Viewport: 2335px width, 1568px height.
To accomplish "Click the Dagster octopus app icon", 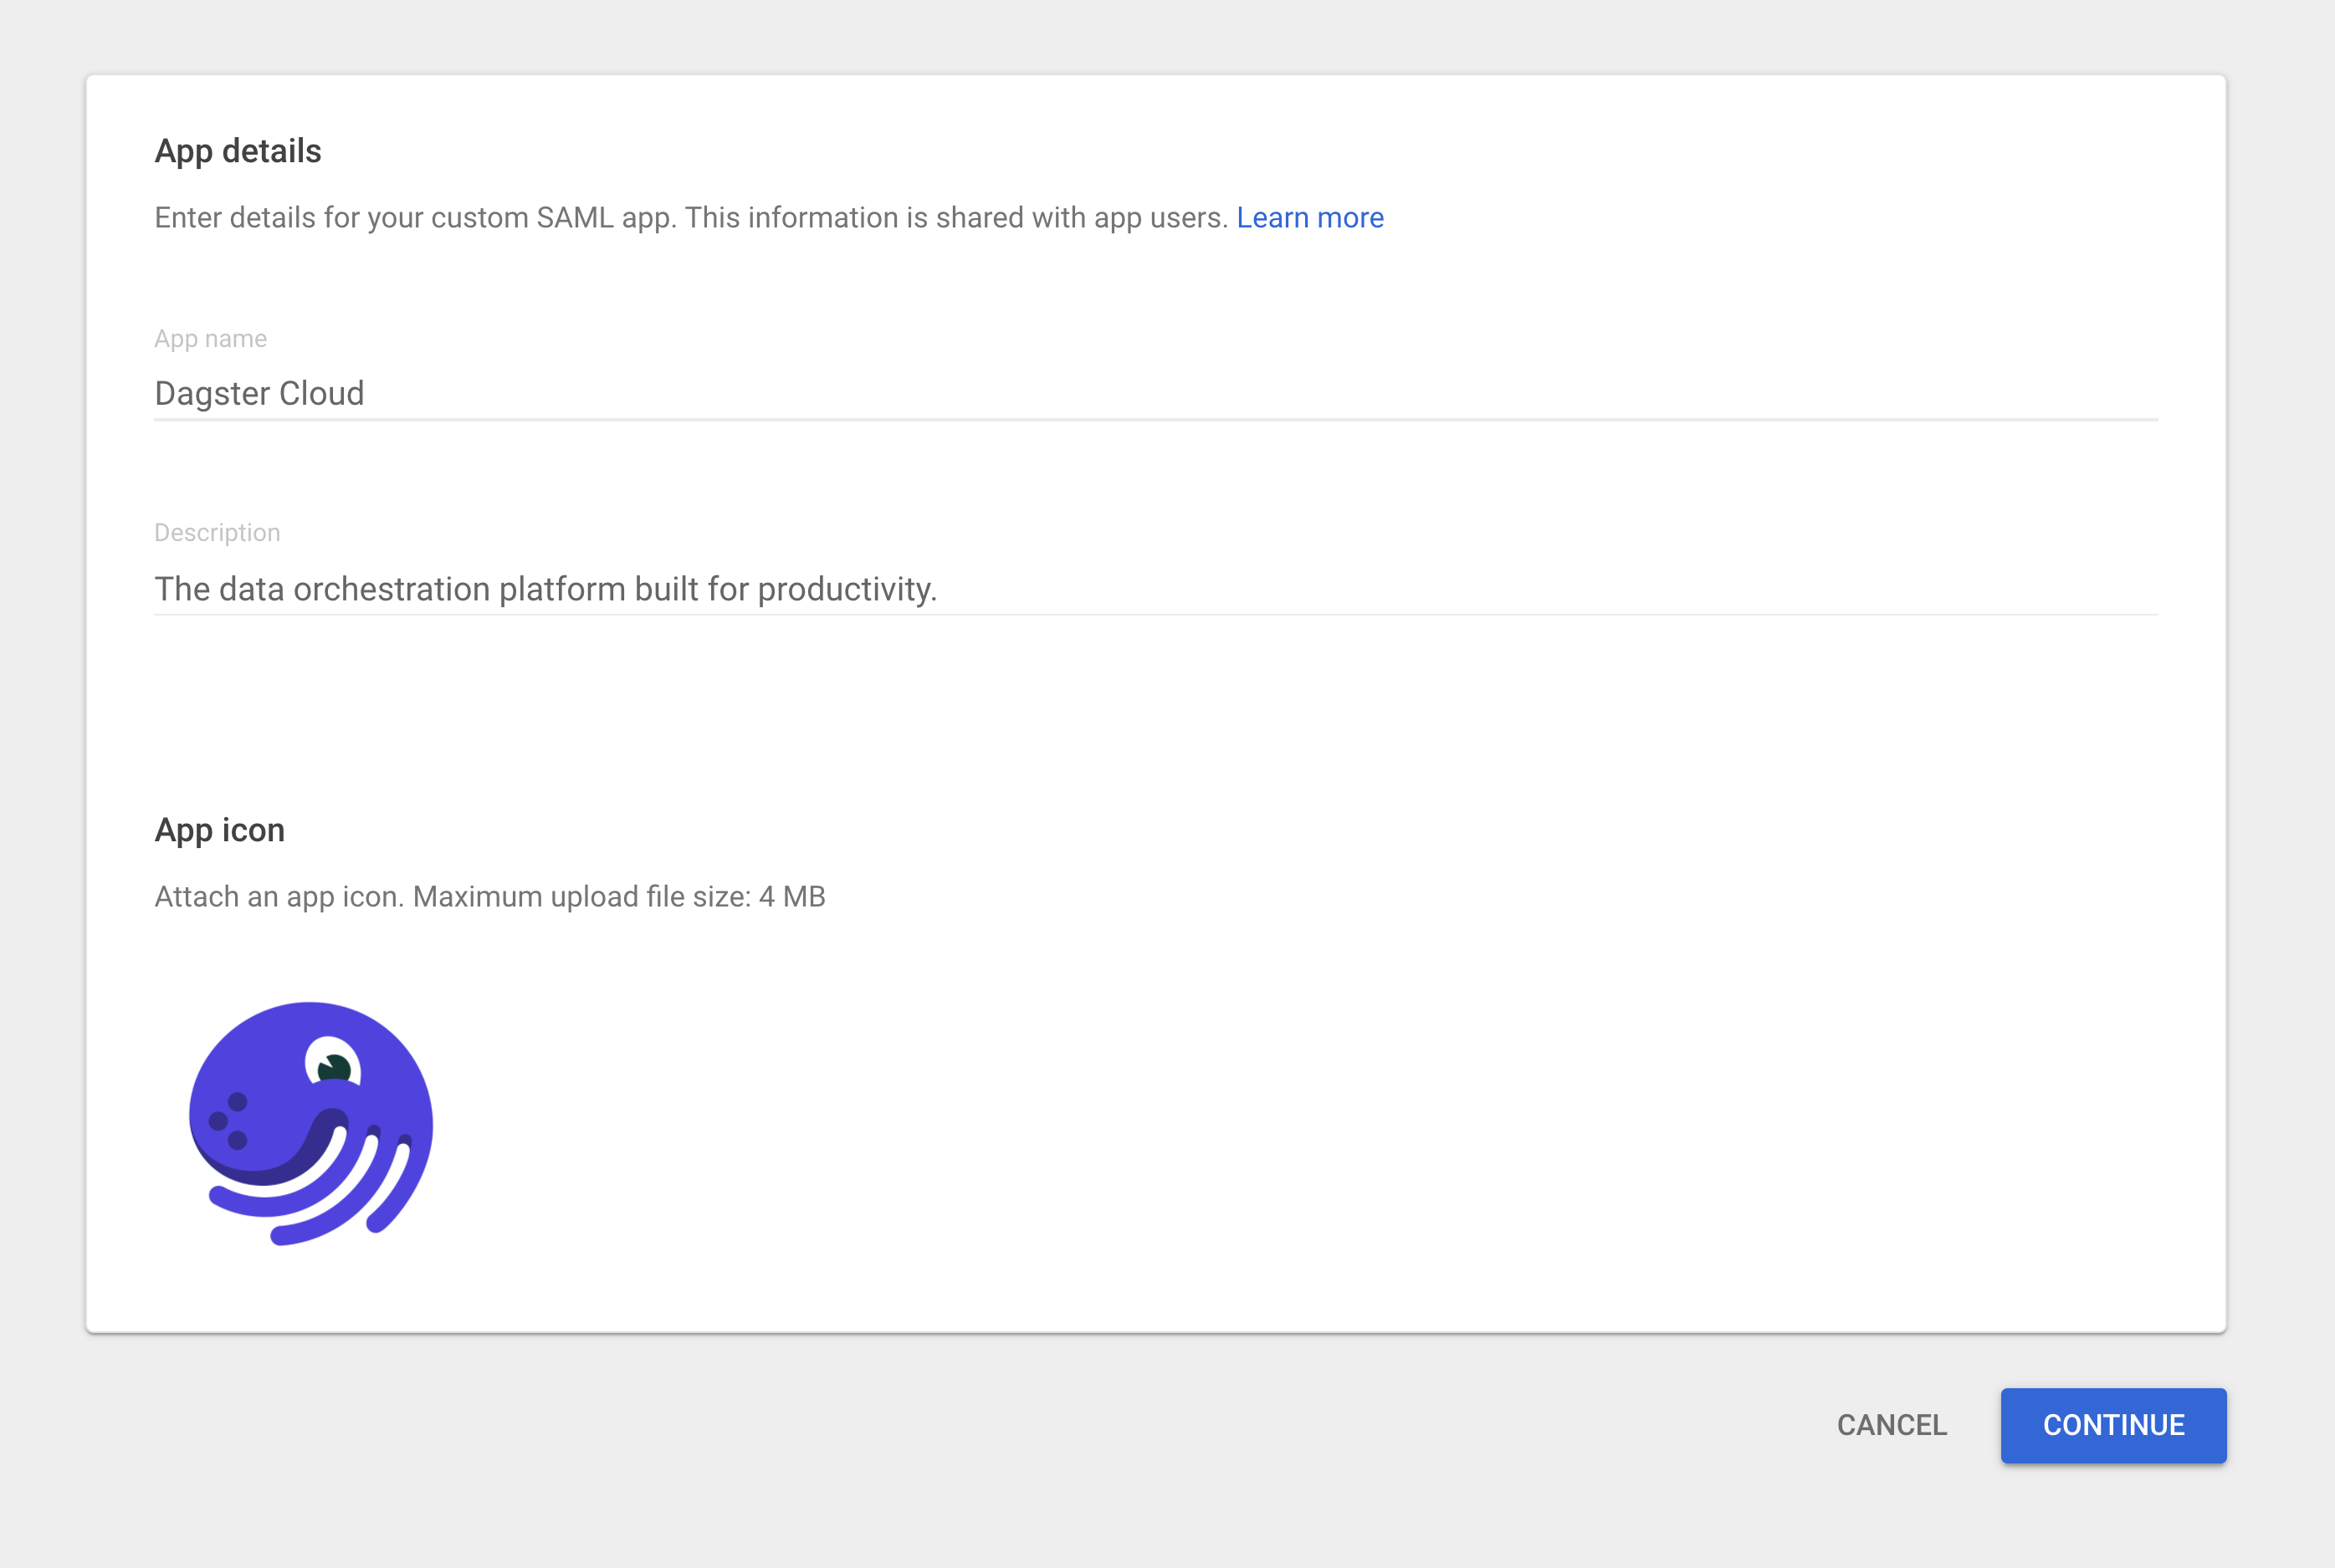I will pos(310,1123).
